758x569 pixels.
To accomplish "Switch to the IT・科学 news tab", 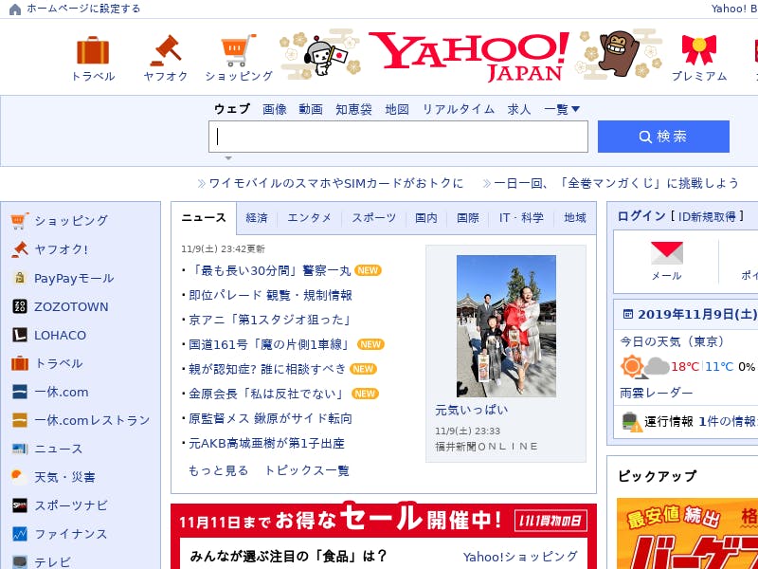I will point(521,218).
